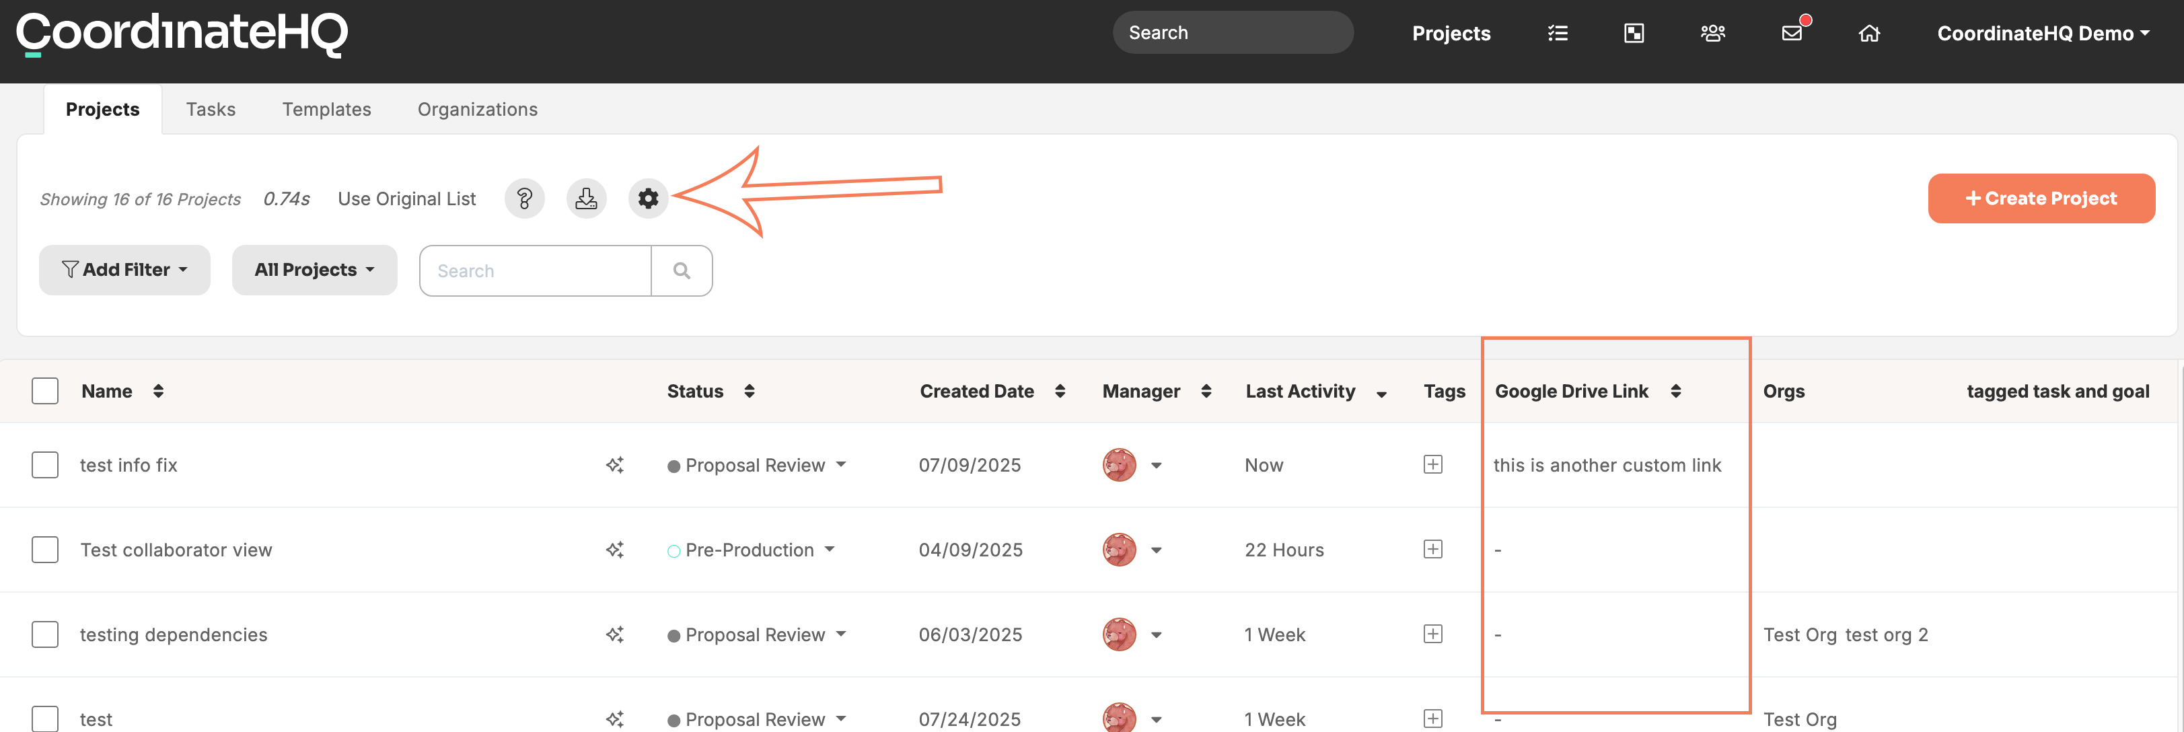The width and height of the screenshot is (2184, 732).
Task: Sort by Manager column arrows
Action: 1206,391
